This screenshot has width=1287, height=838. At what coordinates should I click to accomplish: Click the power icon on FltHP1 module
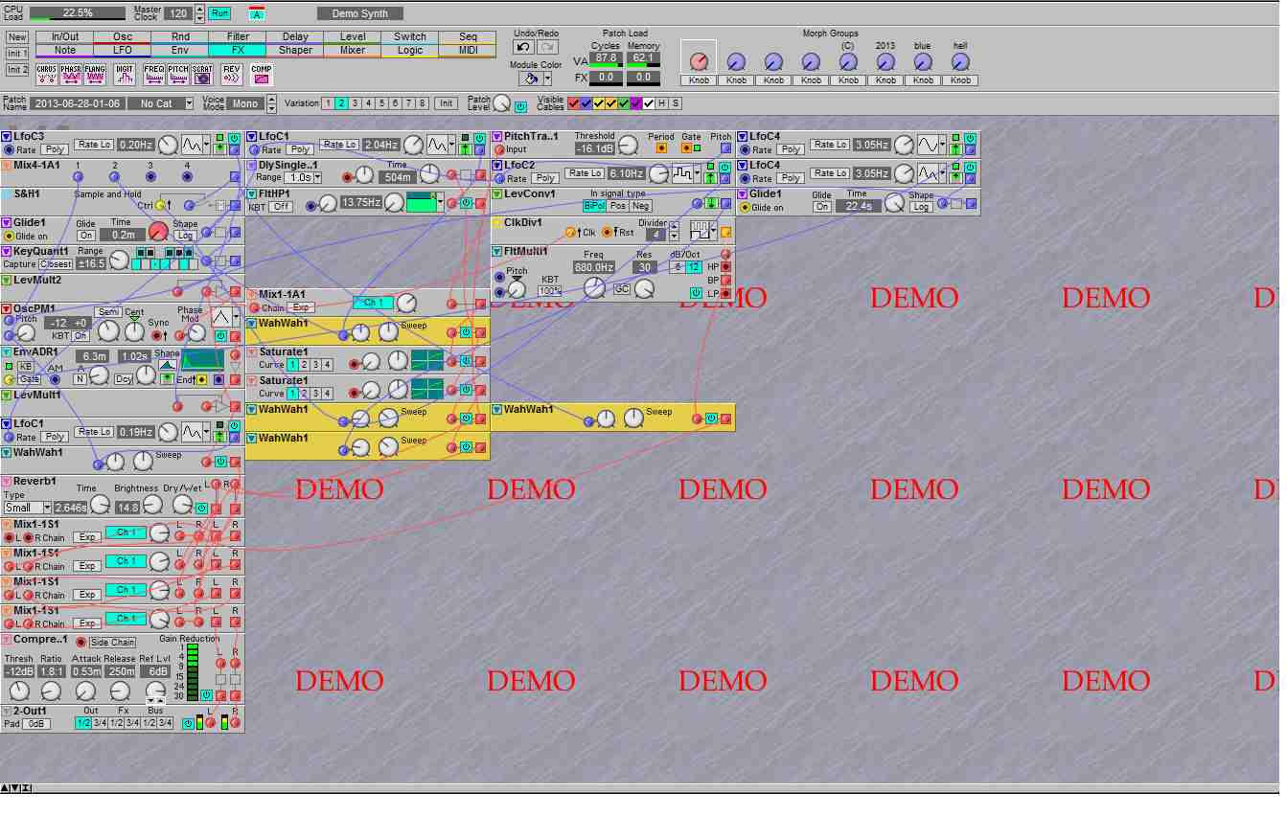[466, 203]
